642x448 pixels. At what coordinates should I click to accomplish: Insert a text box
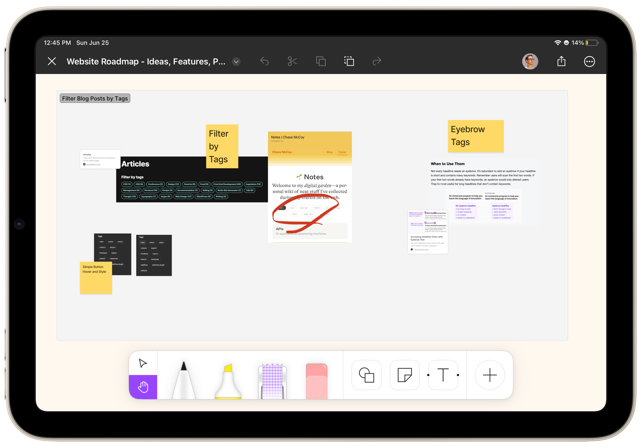coord(443,375)
